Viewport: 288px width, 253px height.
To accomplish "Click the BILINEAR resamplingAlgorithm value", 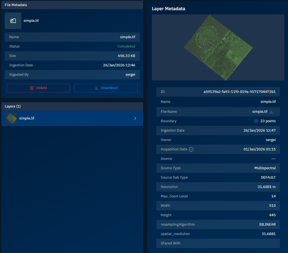I will (265, 225).
